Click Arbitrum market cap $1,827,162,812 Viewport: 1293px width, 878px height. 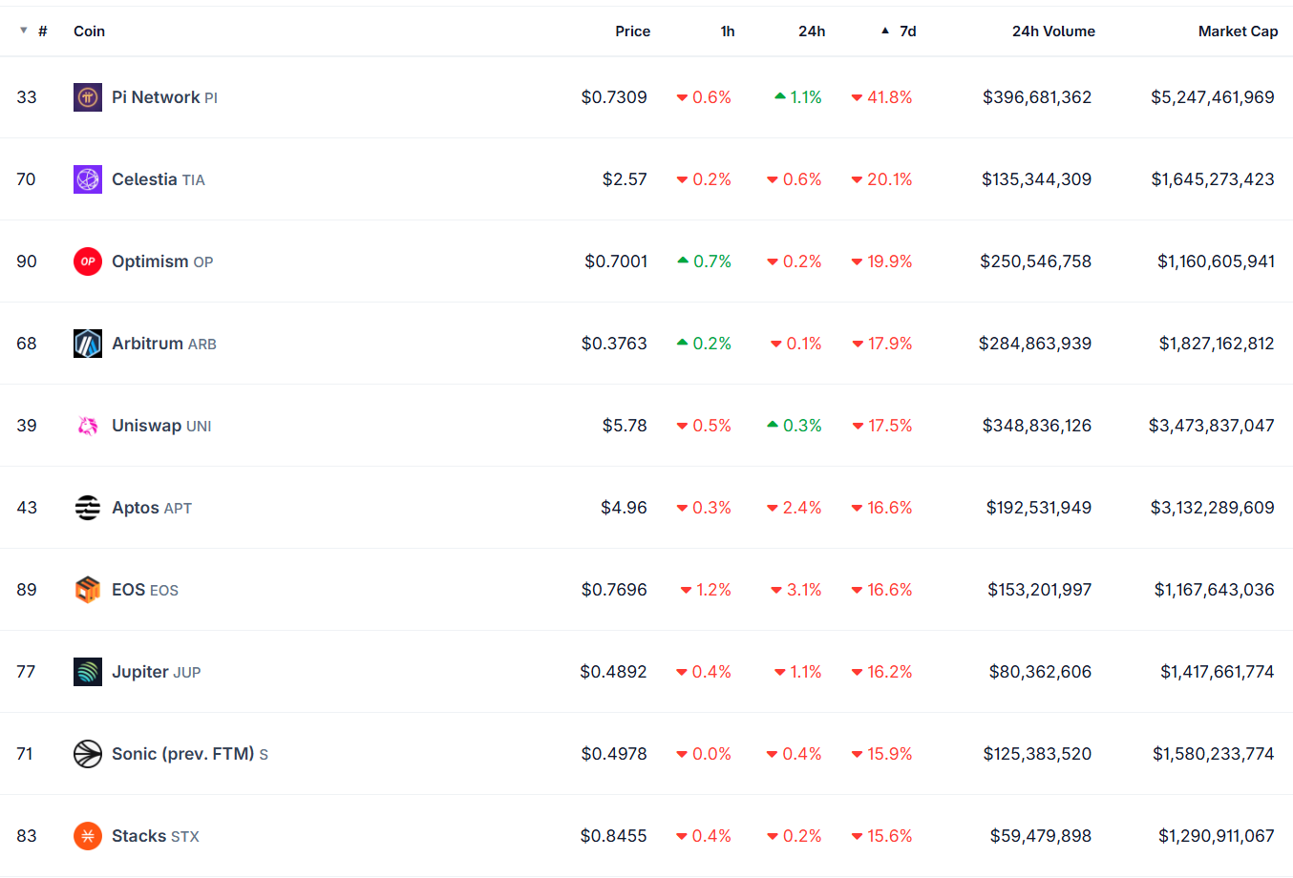pyautogui.click(x=1217, y=344)
